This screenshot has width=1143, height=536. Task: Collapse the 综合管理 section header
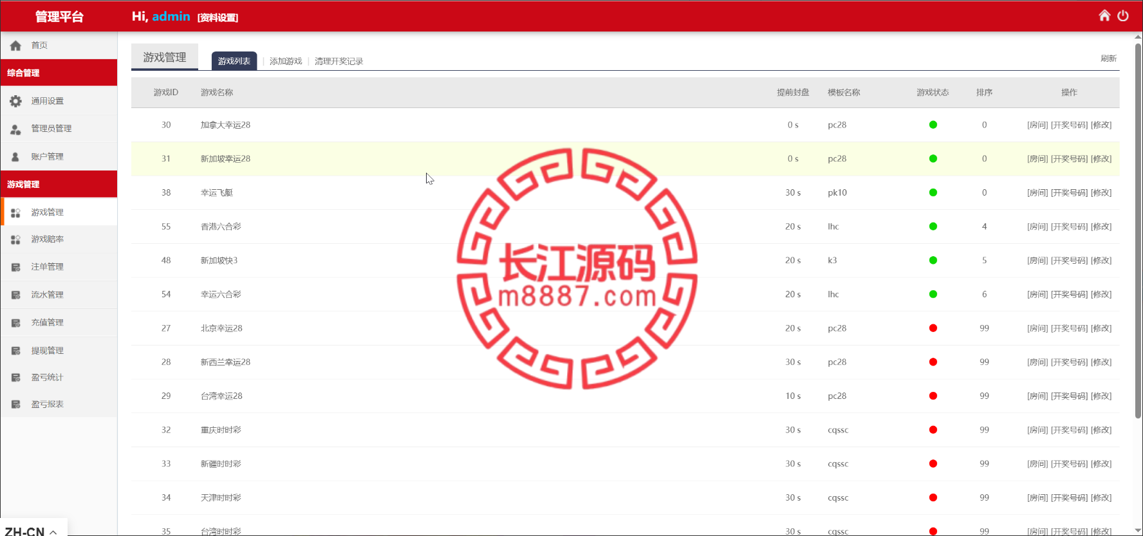59,73
